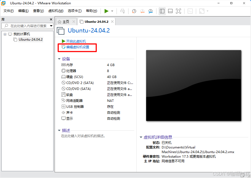Click the processor count value 8

coord(108,71)
